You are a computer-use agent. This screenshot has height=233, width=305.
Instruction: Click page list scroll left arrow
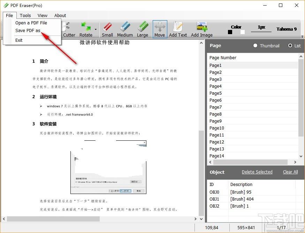pos(210,162)
